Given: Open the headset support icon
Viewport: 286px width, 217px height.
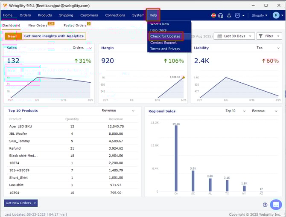Looking at the screenshot, I should 221,15.
